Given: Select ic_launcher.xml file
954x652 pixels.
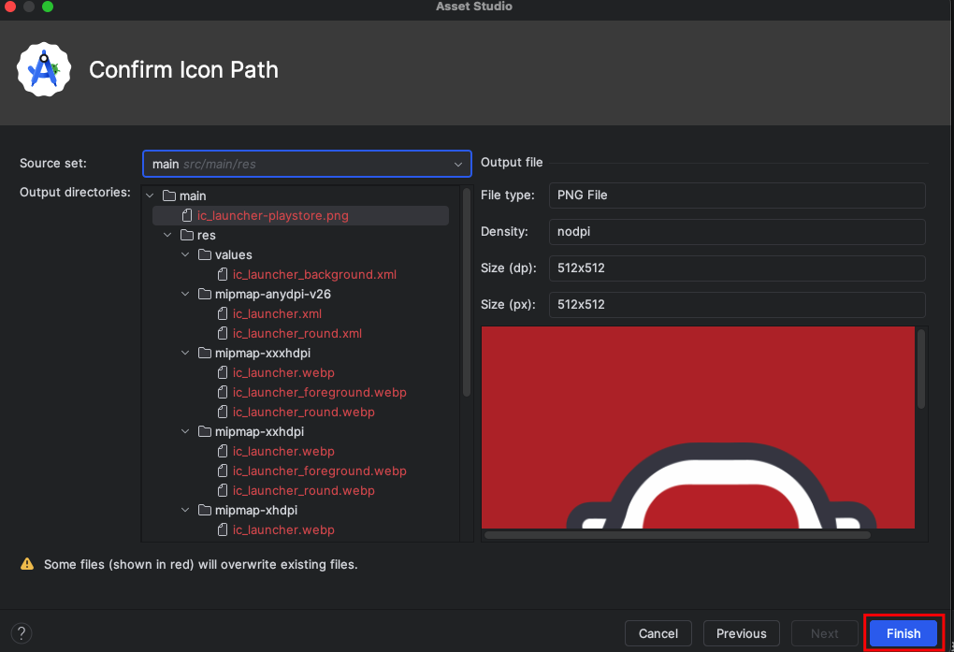Looking at the screenshot, I should pyautogui.click(x=277, y=313).
